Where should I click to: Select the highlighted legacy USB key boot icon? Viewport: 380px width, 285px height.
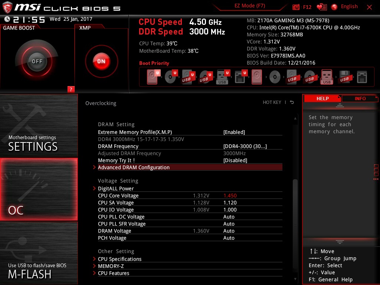point(327,77)
